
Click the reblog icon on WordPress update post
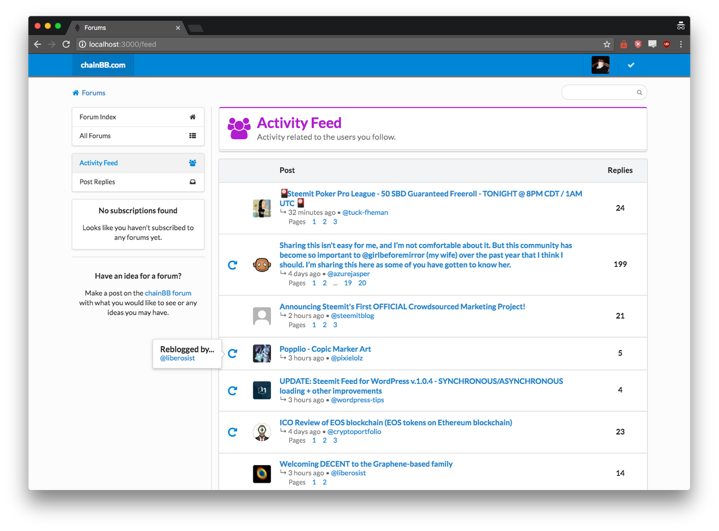tap(233, 391)
